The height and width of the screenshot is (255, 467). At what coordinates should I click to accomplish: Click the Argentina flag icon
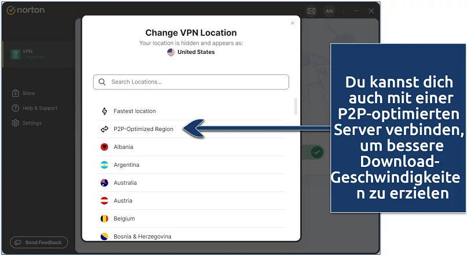point(104,165)
